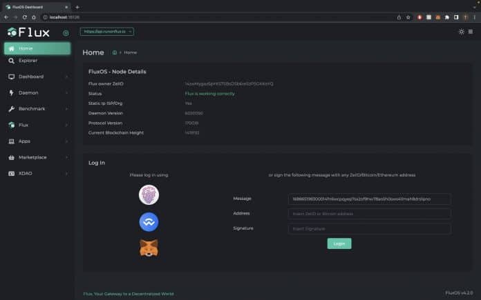Image resolution: width=481 pixels, height=300 pixels.
Task: Open the backend URL dropdown selector
Action: pos(107,32)
